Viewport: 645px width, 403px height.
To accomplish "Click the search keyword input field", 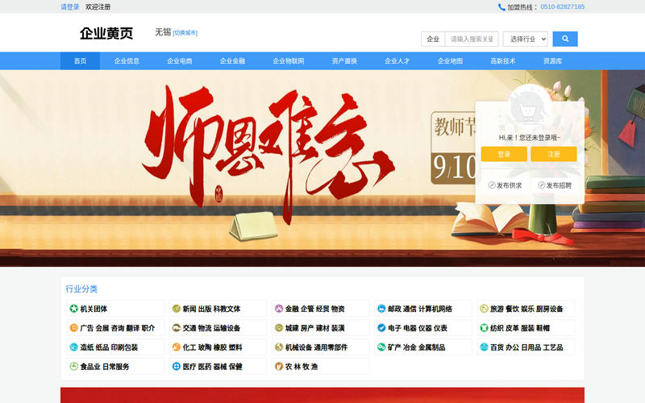I will pyautogui.click(x=472, y=39).
